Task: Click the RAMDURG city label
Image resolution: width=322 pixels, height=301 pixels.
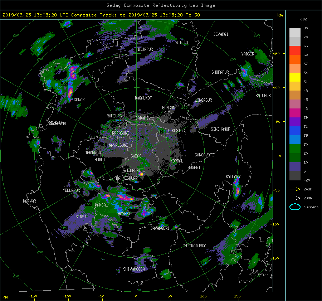Action: [114, 116]
